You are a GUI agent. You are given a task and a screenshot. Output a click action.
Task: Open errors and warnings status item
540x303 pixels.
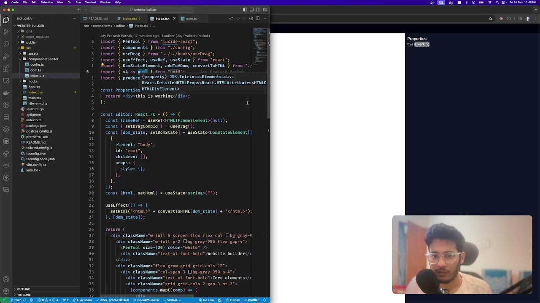coord(48,300)
